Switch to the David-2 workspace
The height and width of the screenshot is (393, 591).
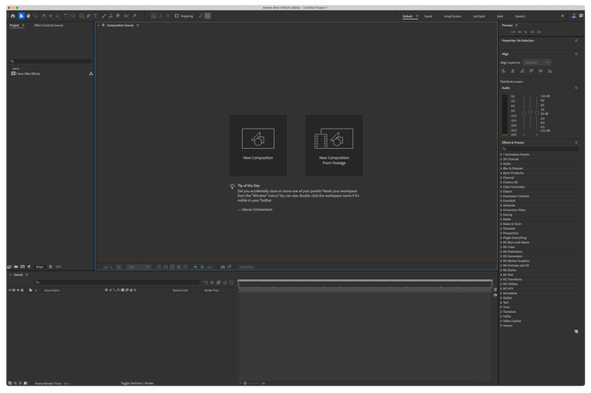point(520,16)
